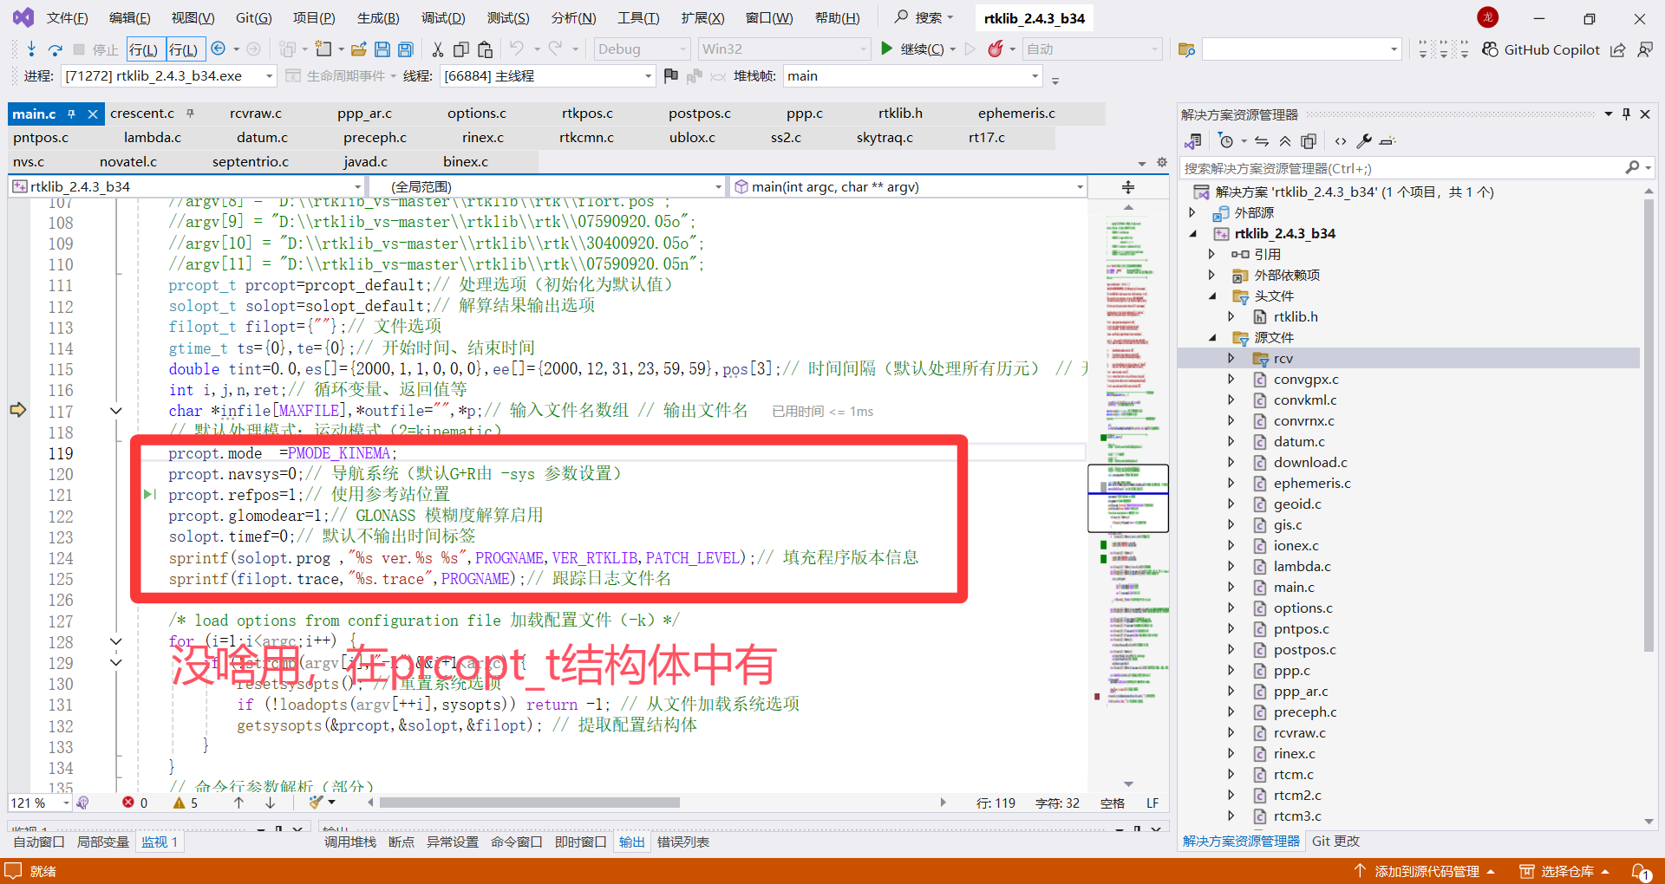Image resolution: width=1665 pixels, height=884 pixels.
Task: Open the 调试(D) menu
Action: pos(443,18)
